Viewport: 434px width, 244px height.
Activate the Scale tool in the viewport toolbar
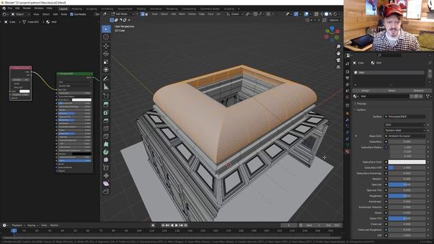106,62
